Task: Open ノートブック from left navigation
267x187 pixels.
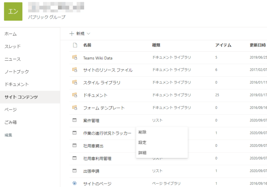Action: tap(16, 72)
